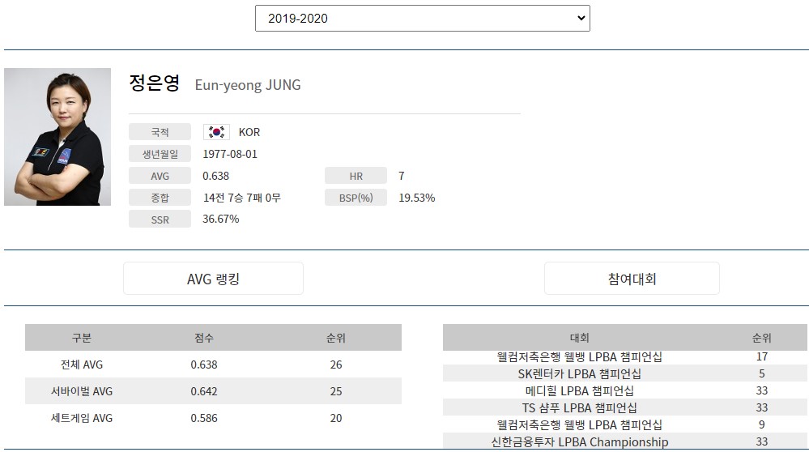Click the 대회 column header
Viewport: 809px width, 452px height.
click(579, 338)
